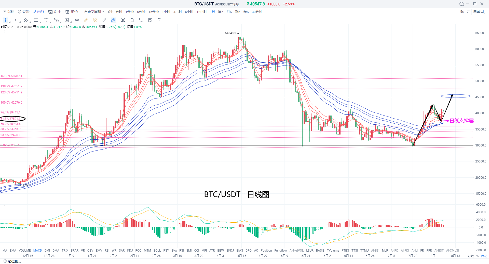Switch to the 分时 time-sharing view

point(119,12)
